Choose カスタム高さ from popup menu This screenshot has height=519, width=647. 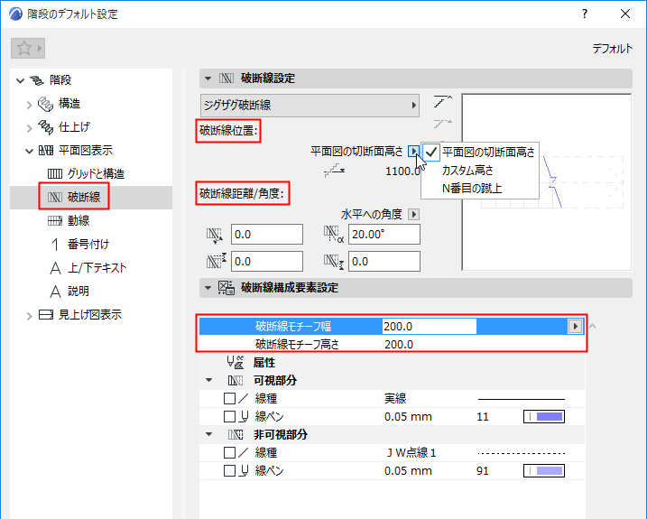point(480,170)
